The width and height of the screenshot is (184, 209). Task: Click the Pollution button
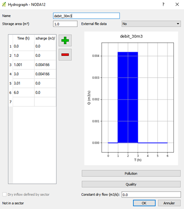coord(131,173)
